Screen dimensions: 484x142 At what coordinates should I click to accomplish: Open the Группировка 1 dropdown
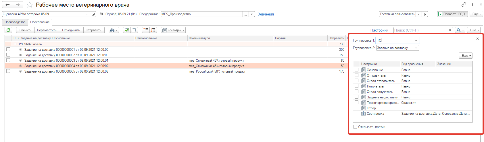point(416,40)
